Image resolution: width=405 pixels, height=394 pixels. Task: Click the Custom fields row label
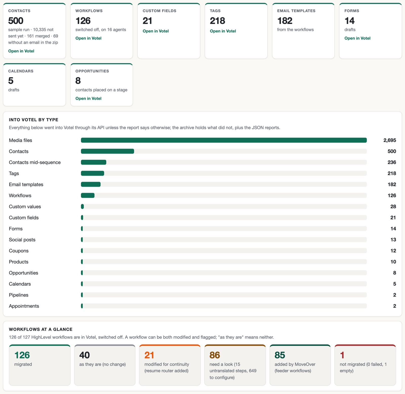point(24,218)
